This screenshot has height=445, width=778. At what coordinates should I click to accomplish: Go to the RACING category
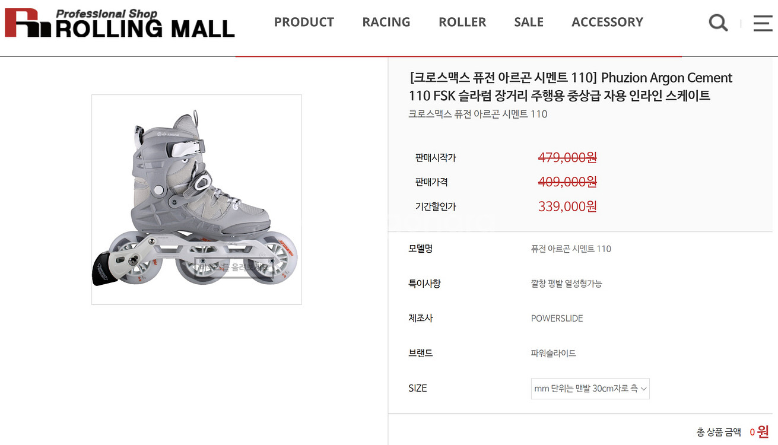pyautogui.click(x=386, y=22)
